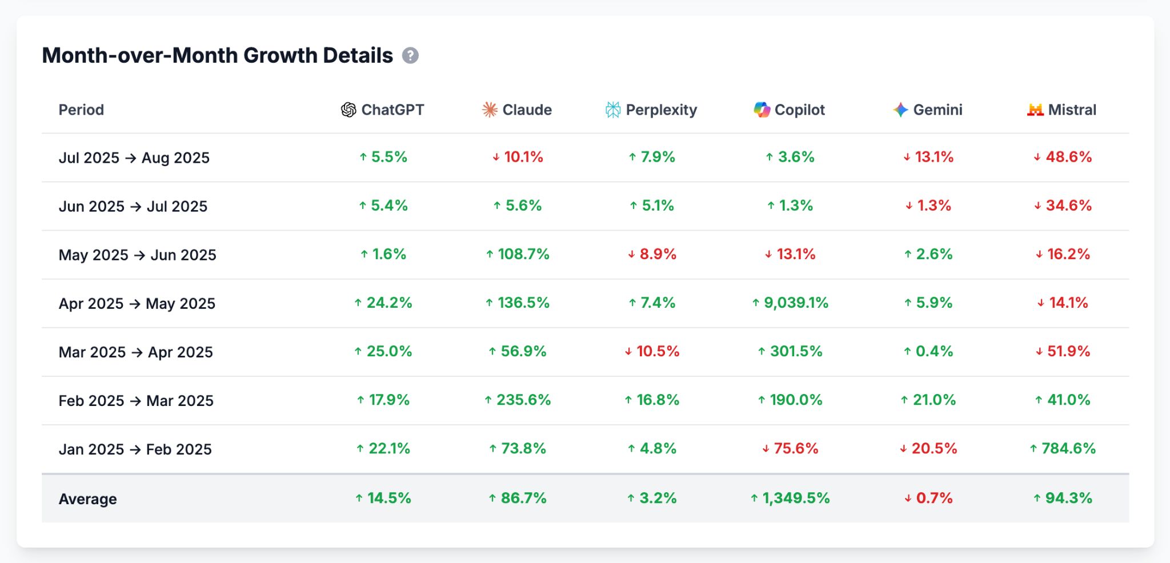Select the Jul 2025 to Aug 2025 row

[x=134, y=158]
